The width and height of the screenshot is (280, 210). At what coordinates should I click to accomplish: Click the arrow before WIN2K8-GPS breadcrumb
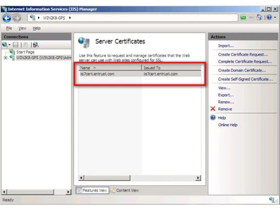pyautogui.click(x=39, y=18)
